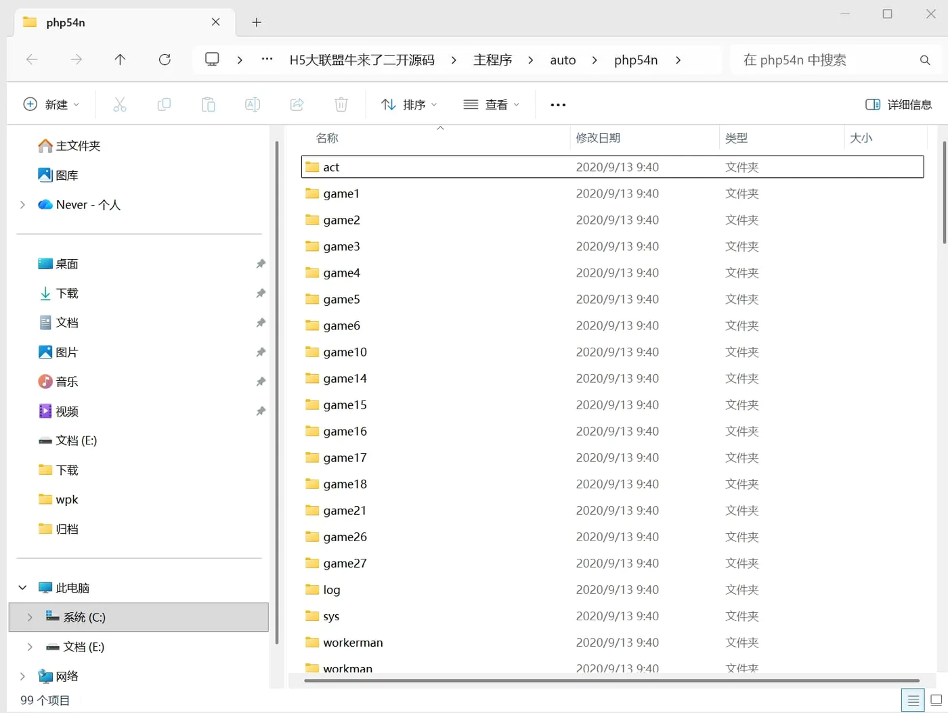Open the 新建 dropdown menu

click(x=51, y=104)
